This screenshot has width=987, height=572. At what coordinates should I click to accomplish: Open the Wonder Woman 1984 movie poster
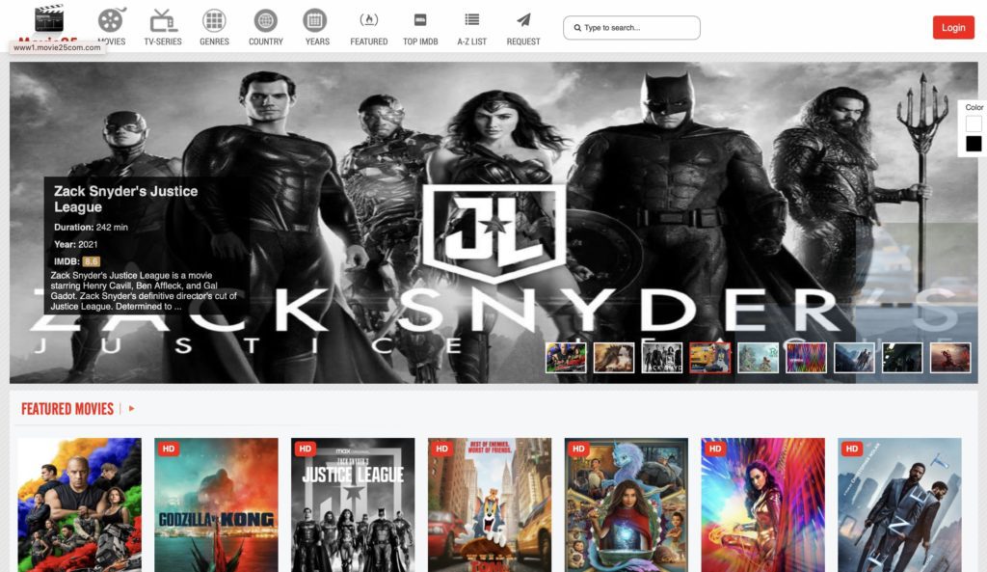pyautogui.click(x=763, y=504)
